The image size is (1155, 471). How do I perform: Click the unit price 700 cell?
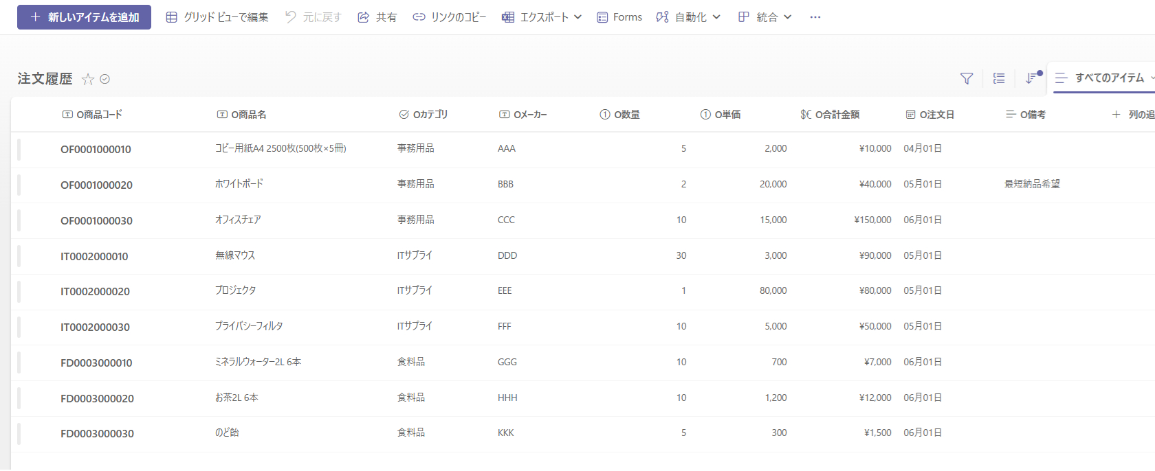click(x=779, y=362)
